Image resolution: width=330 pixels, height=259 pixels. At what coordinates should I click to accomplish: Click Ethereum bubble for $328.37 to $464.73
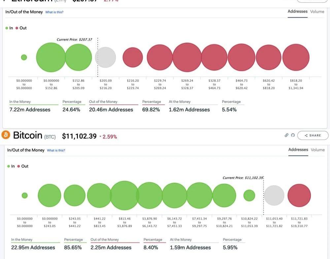(x=214, y=57)
